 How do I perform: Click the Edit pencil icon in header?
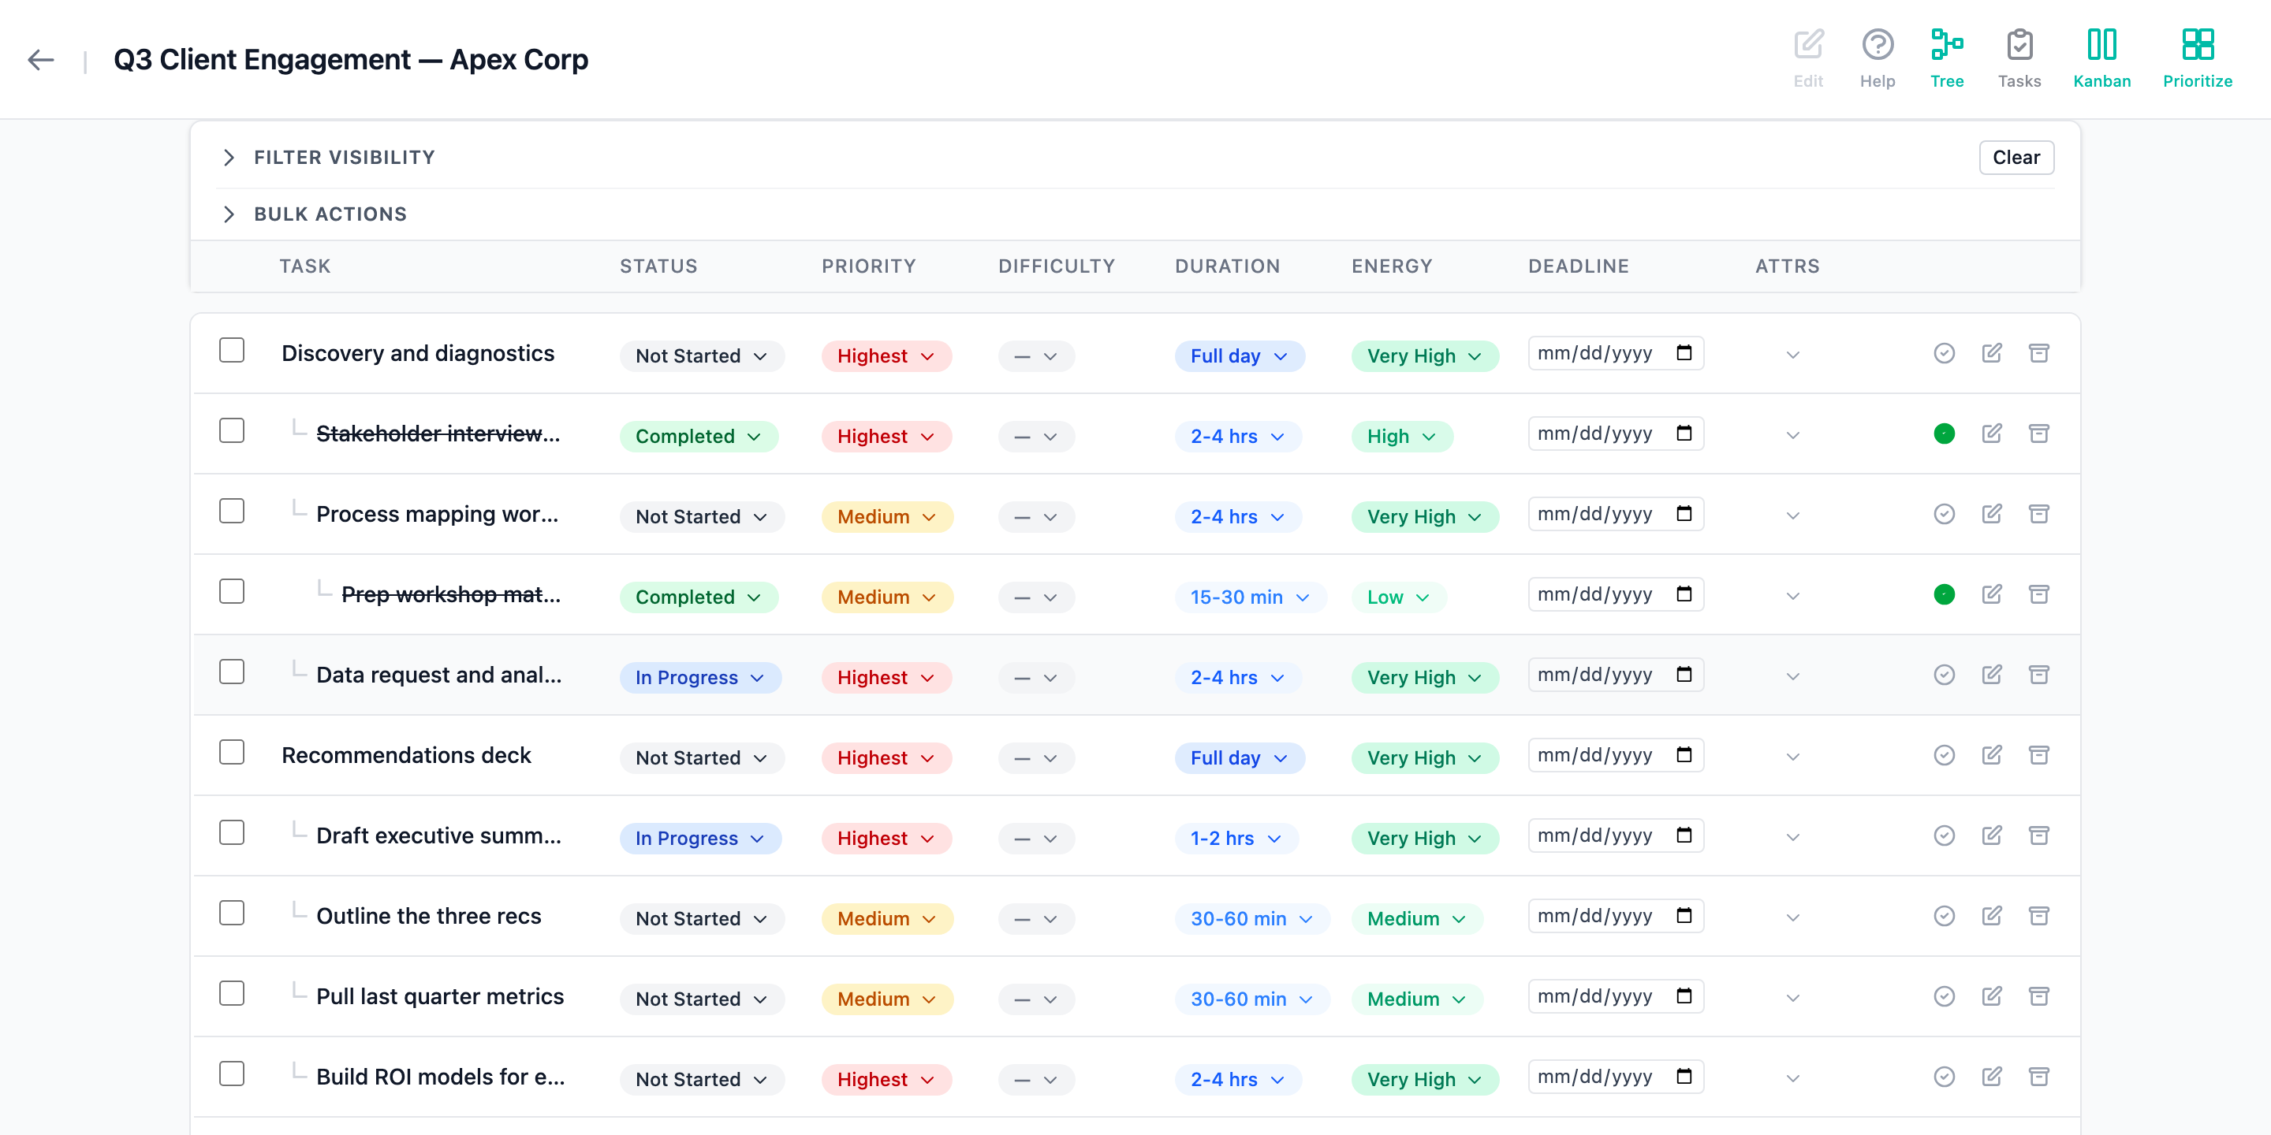[x=1807, y=59]
